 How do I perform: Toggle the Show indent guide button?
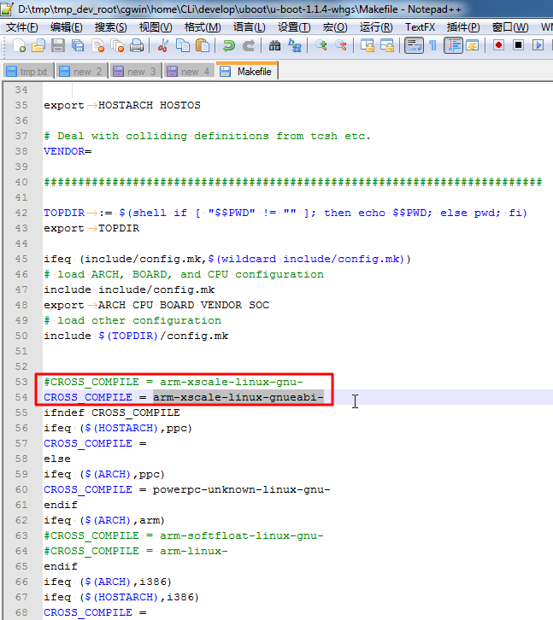[453, 45]
